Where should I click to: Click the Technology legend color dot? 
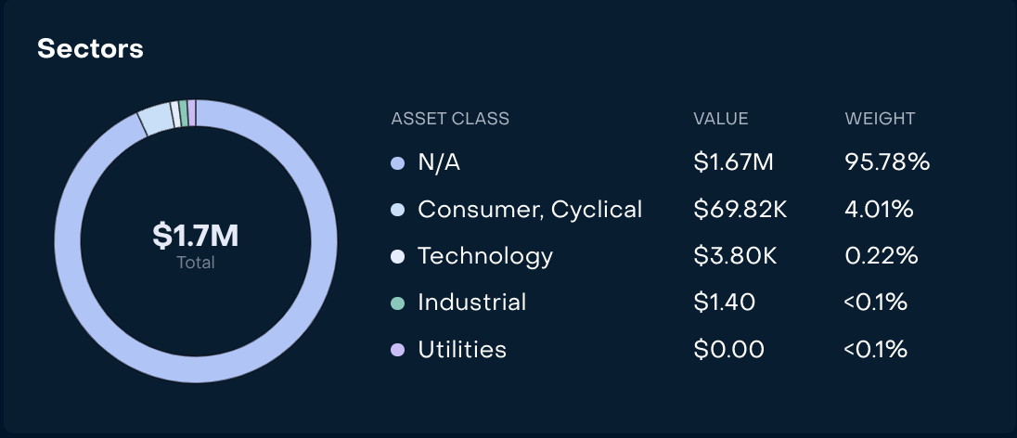398,256
